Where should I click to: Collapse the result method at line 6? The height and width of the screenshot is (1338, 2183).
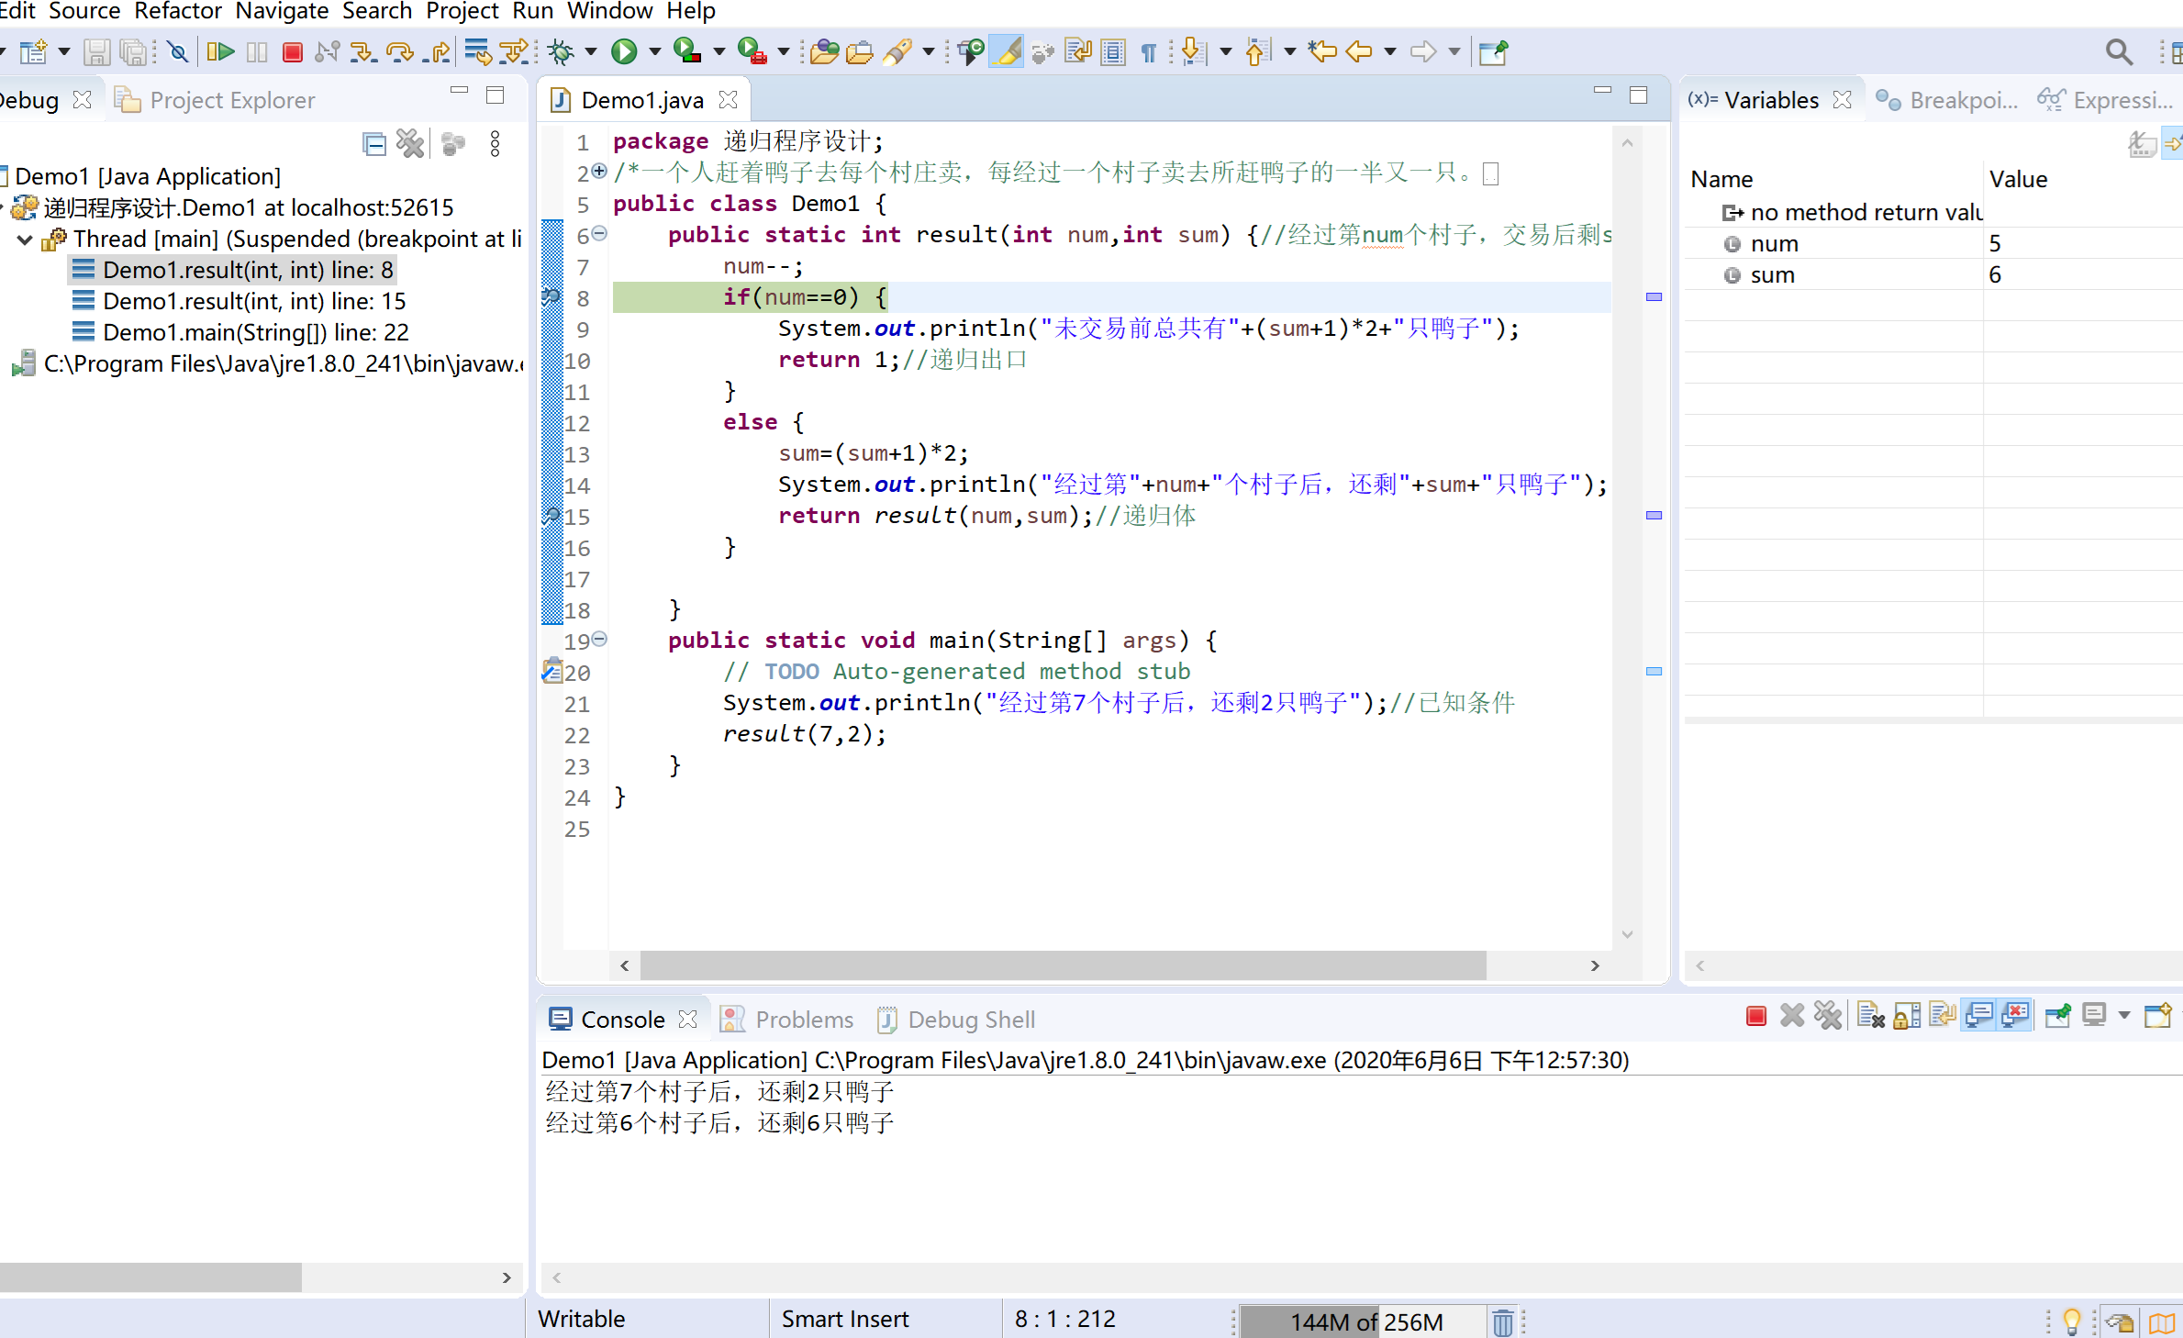(599, 233)
